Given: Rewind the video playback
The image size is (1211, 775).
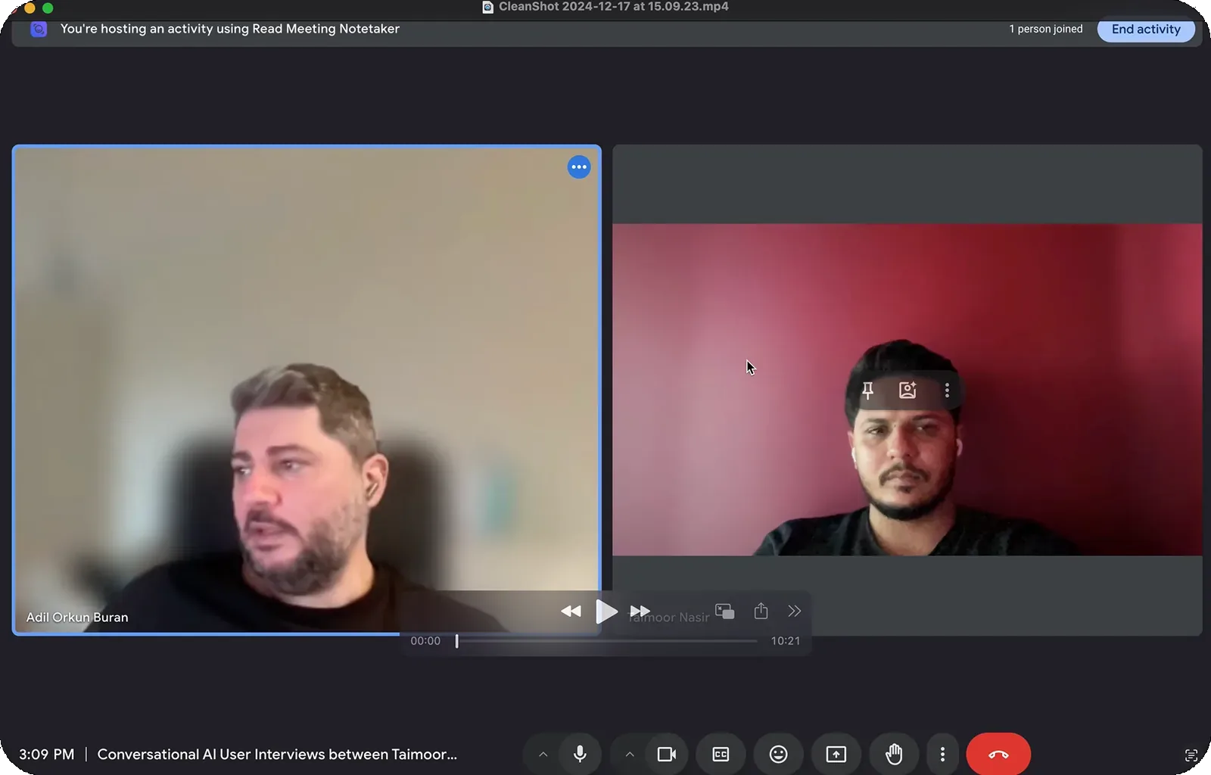Looking at the screenshot, I should [571, 612].
